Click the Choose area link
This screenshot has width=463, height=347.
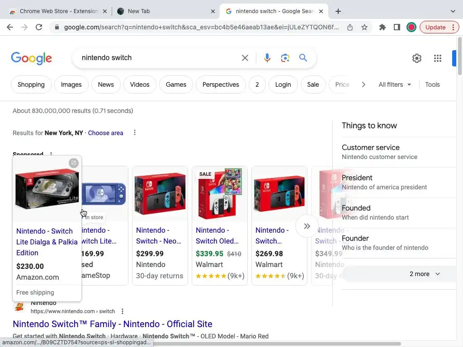105,133
